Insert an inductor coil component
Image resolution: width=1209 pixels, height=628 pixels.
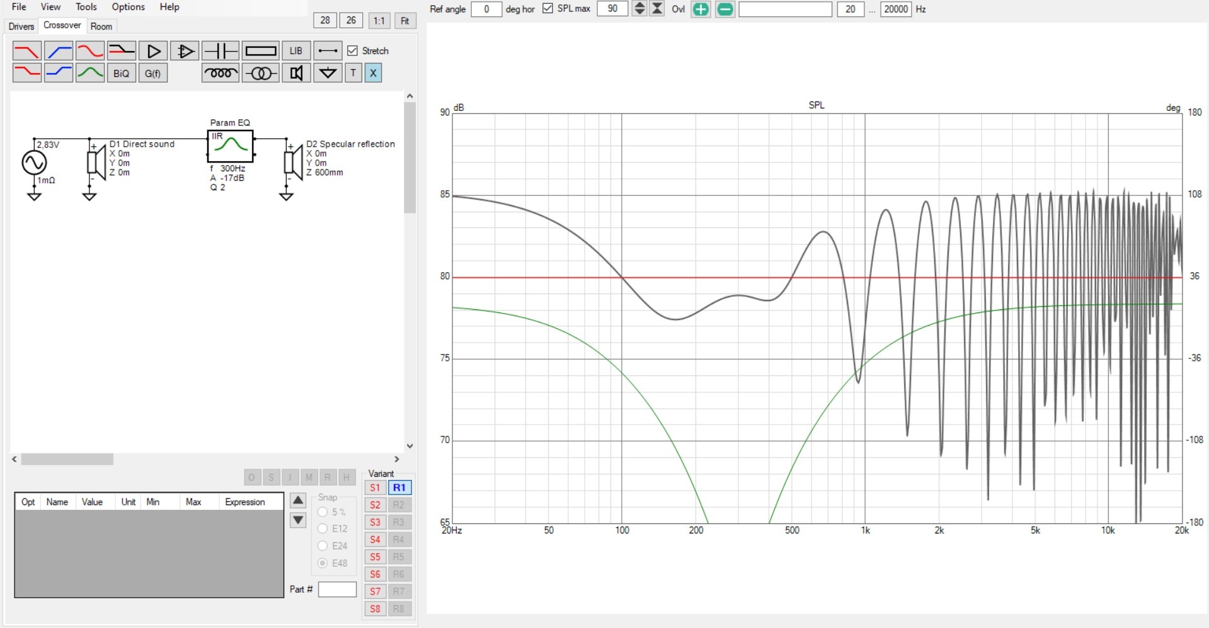coord(221,73)
